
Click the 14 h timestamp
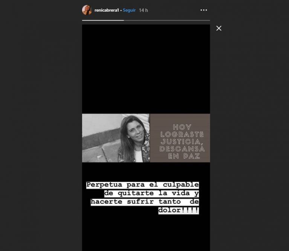[143, 10]
